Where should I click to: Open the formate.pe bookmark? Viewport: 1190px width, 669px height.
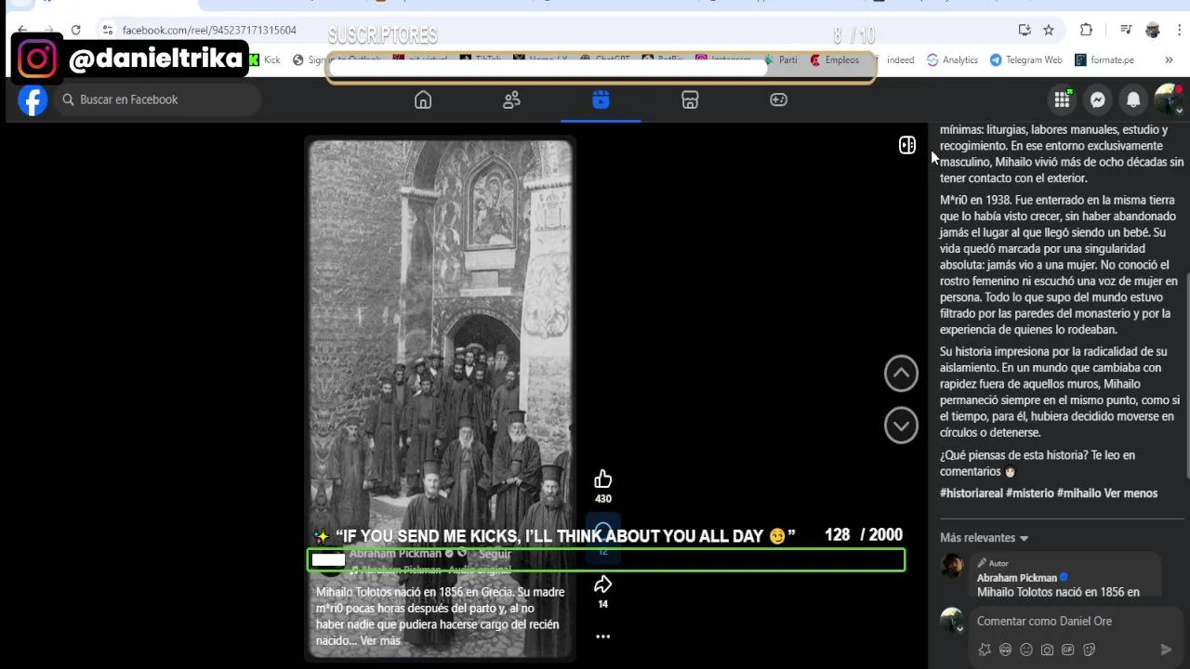coord(1104,59)
